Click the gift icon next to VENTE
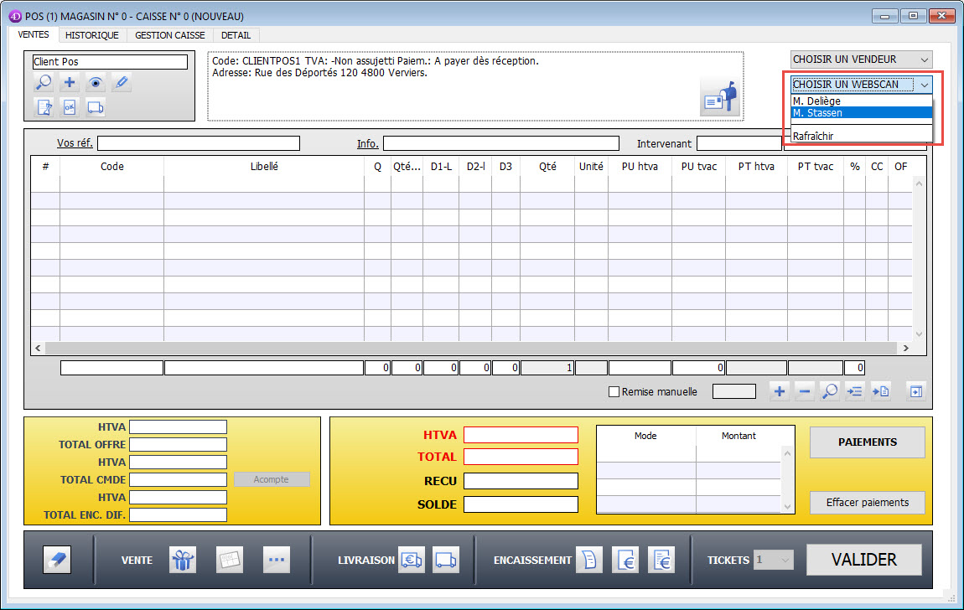This screenshot has height=610, width=964. click(182, 560)
